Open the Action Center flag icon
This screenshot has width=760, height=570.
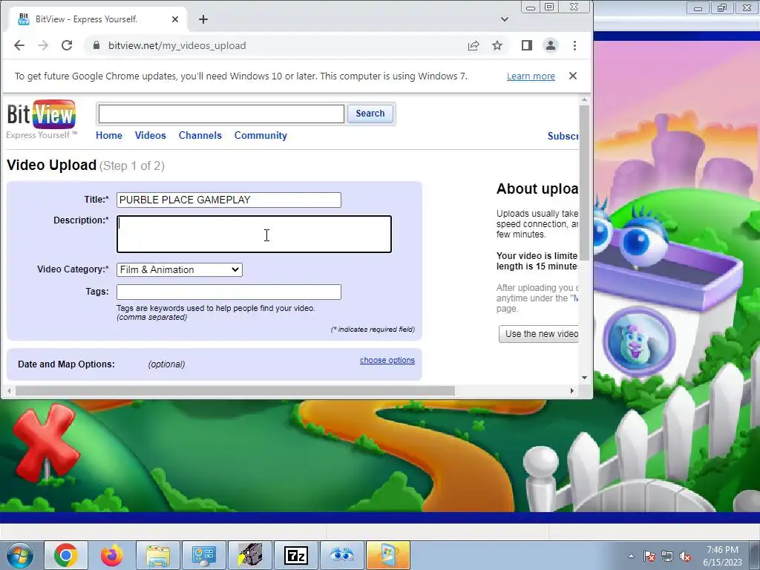coord(649,557)
